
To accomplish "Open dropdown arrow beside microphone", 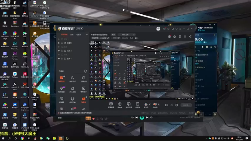I will tap(150, 105).
